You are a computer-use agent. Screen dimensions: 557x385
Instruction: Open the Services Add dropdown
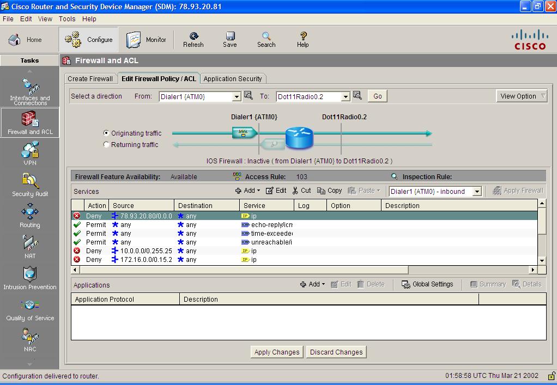point(247,191)
